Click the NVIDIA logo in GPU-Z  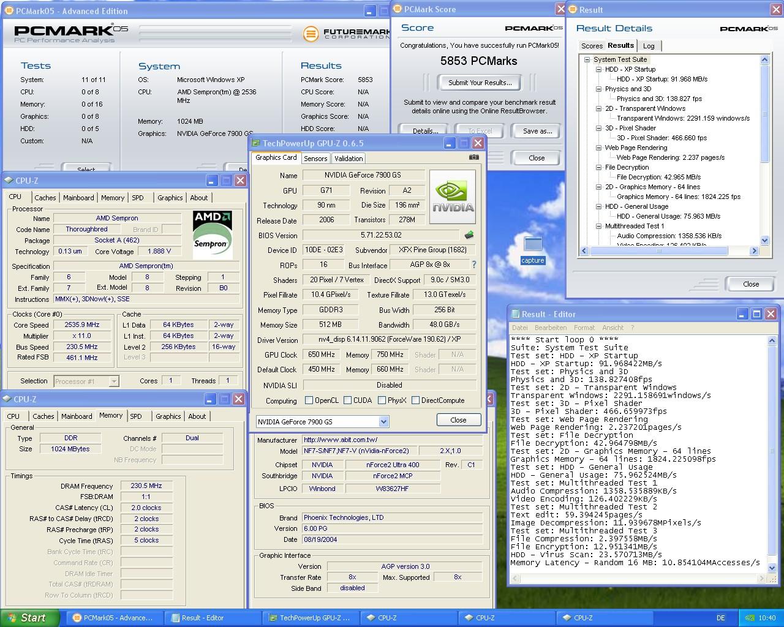[453, 195]
